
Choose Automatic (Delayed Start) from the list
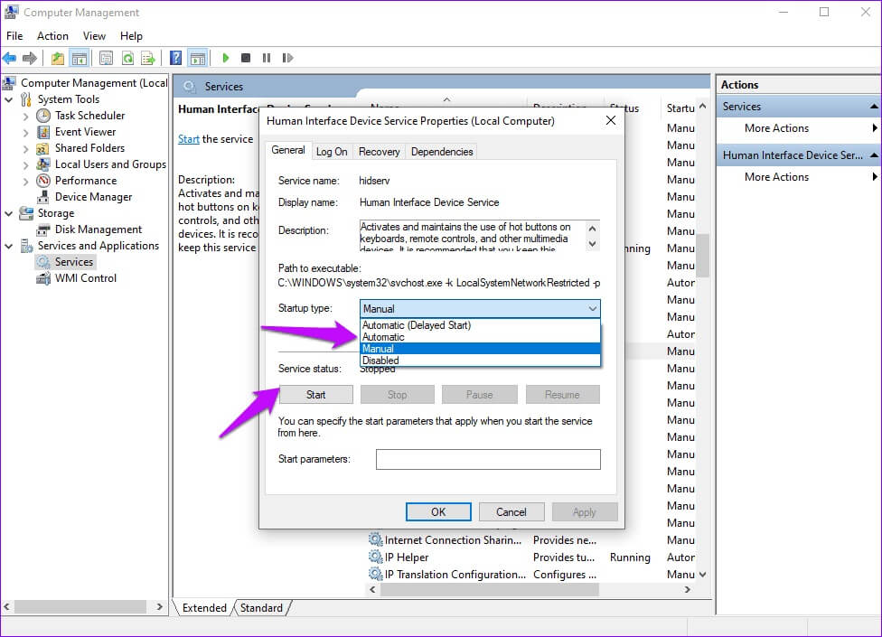pyautogui.click(x=480, y=325)
